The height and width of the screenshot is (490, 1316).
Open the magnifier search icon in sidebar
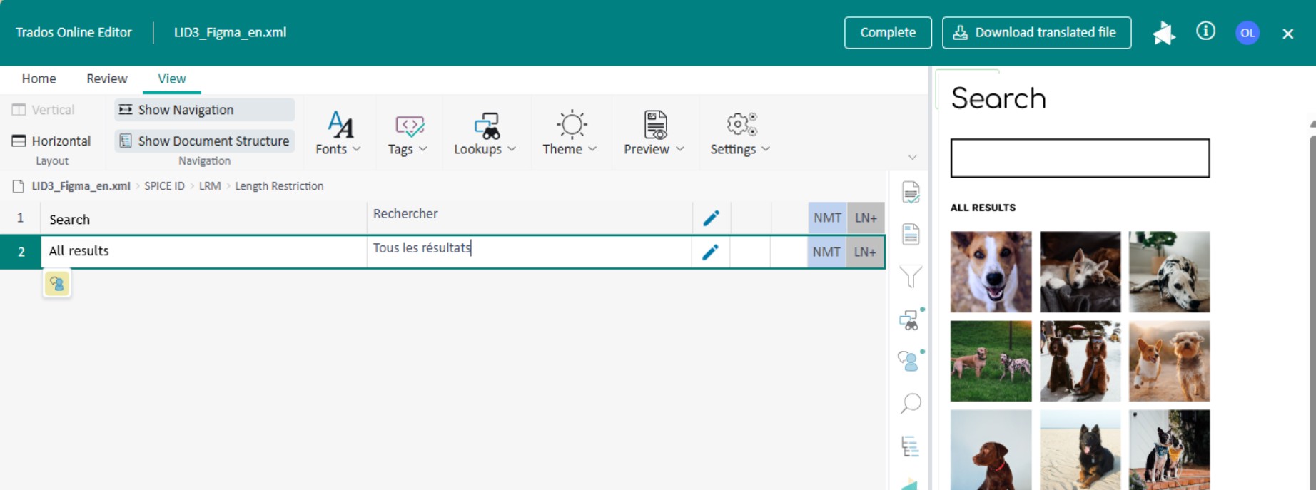coord(911,404)
